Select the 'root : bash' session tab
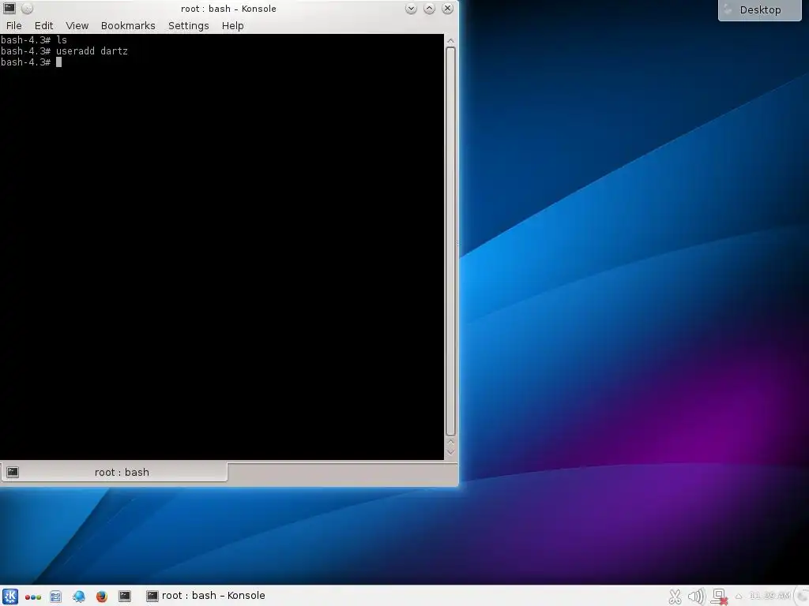The image size is (809, 606). [114, 472]
